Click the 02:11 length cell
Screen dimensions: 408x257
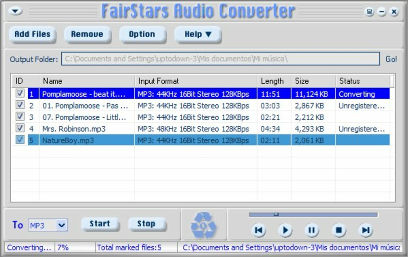click(x=274, y=140)
